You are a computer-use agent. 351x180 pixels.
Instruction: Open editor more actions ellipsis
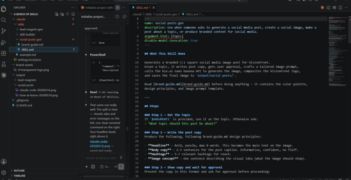(346, 8)
